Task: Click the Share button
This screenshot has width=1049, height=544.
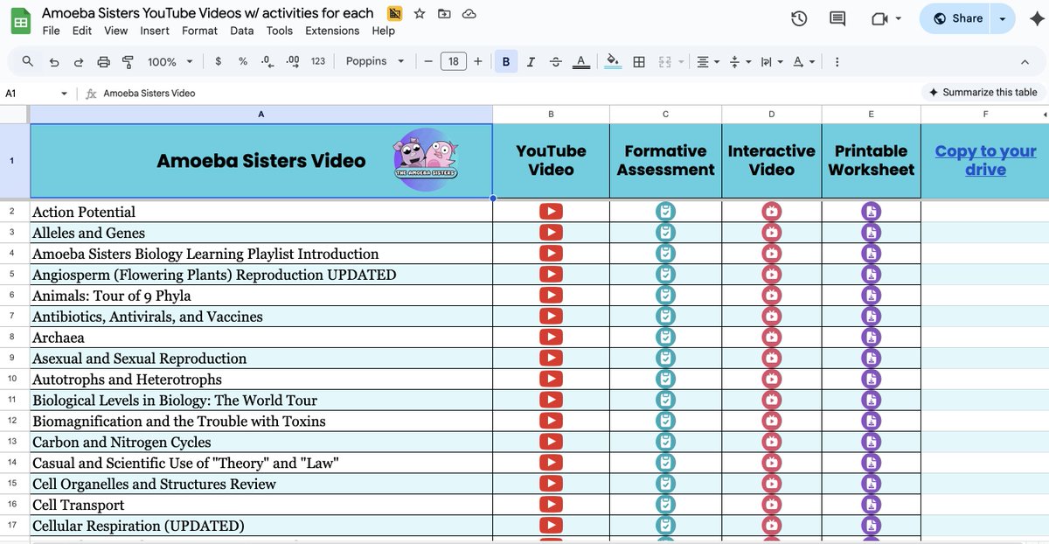Action: [956, 18]
